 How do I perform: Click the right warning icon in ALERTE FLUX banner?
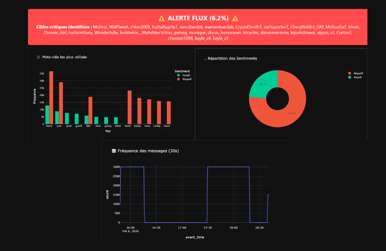[x=235, y=19]
